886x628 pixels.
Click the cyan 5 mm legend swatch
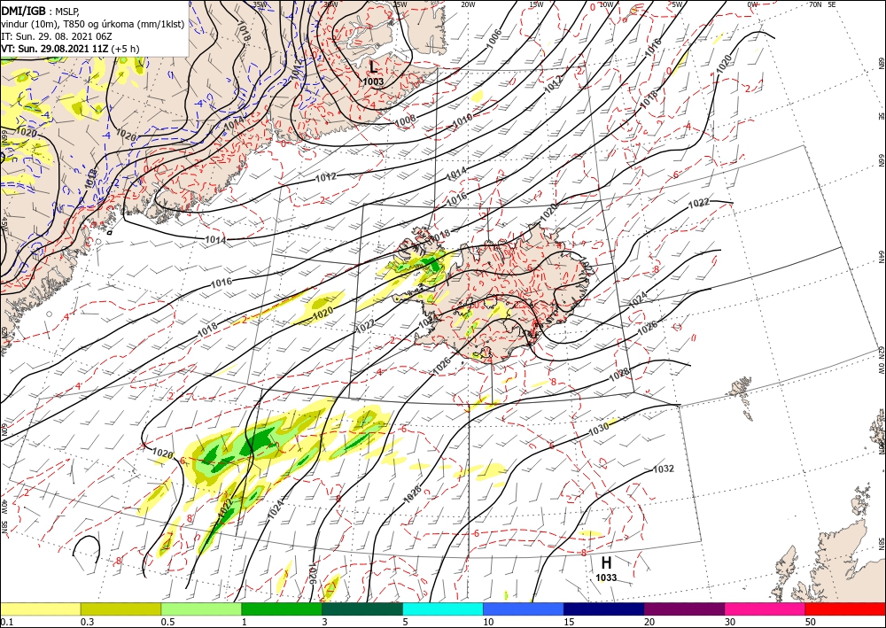[x=443, y=609]
